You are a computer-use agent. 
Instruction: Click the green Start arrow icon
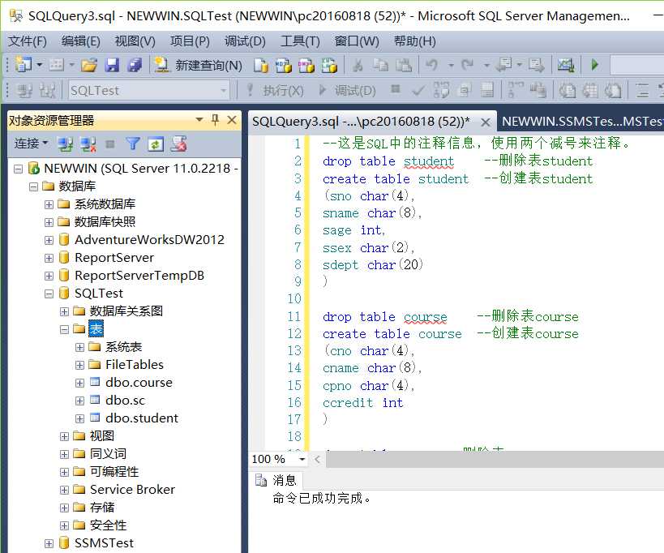(x=594, y=65)
